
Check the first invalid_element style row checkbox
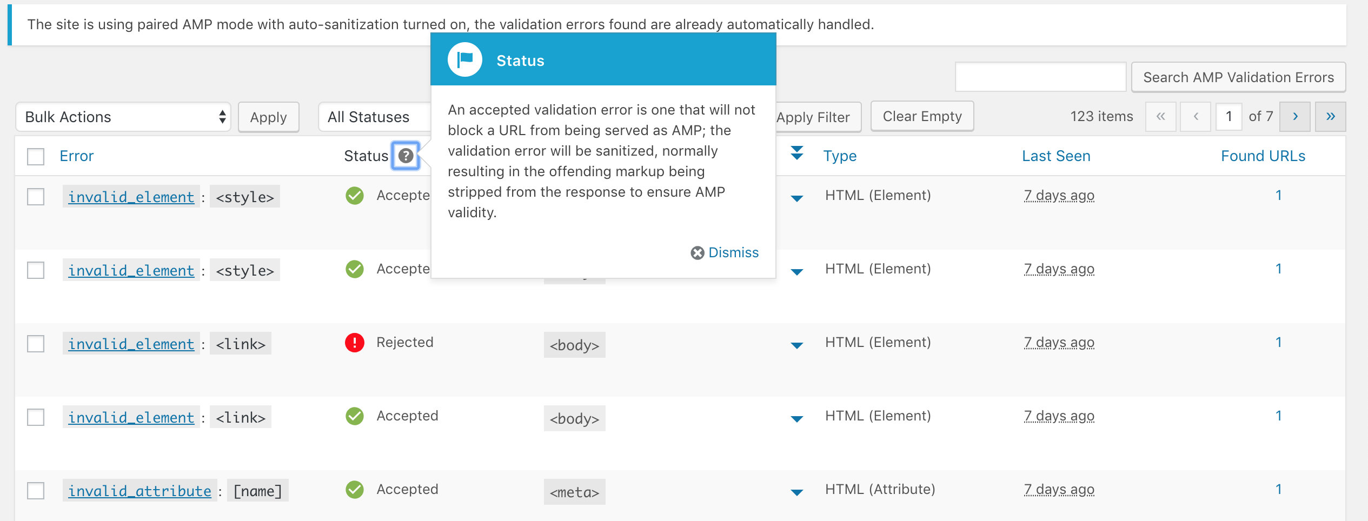36,197
